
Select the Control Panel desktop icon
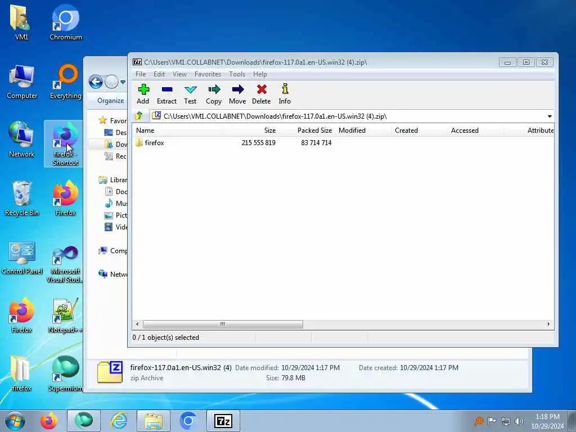pos(22,258)
